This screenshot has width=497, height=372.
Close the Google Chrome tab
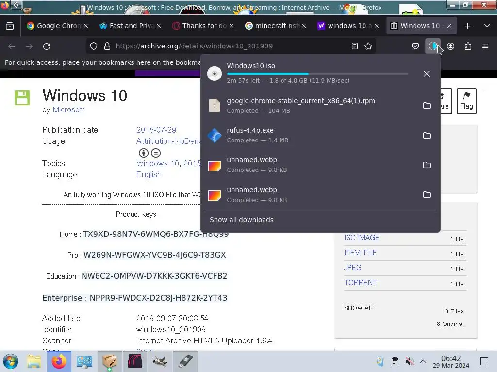(x=86, y=26)
